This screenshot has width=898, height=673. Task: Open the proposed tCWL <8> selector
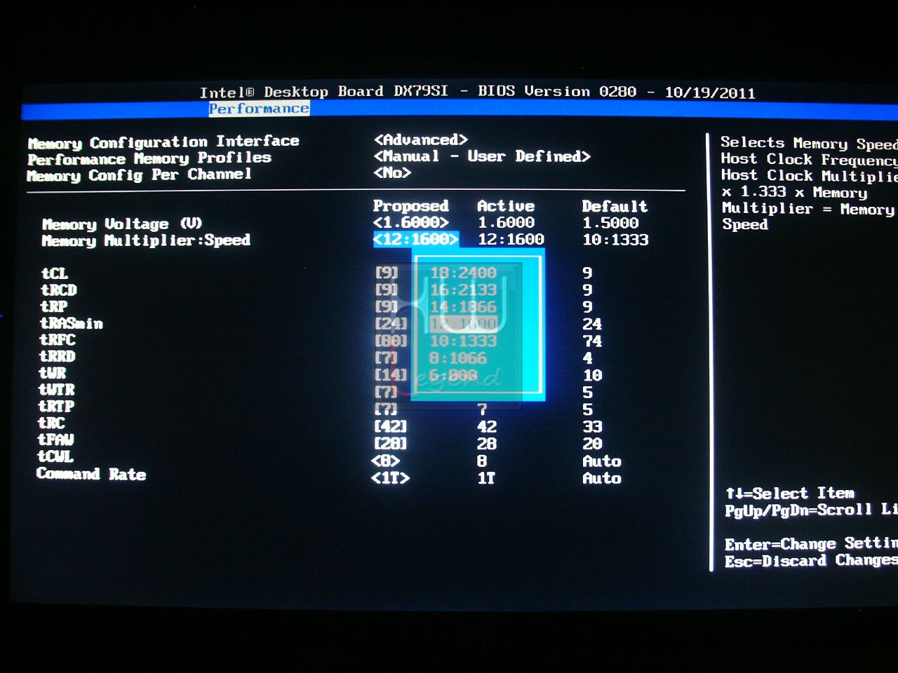(386, 461)
